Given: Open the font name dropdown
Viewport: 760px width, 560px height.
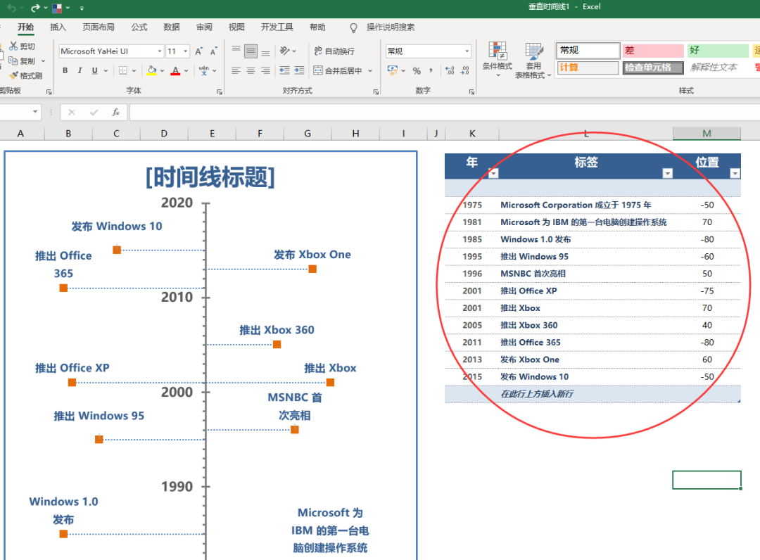Looking at the screenshot, I should 160,51.
